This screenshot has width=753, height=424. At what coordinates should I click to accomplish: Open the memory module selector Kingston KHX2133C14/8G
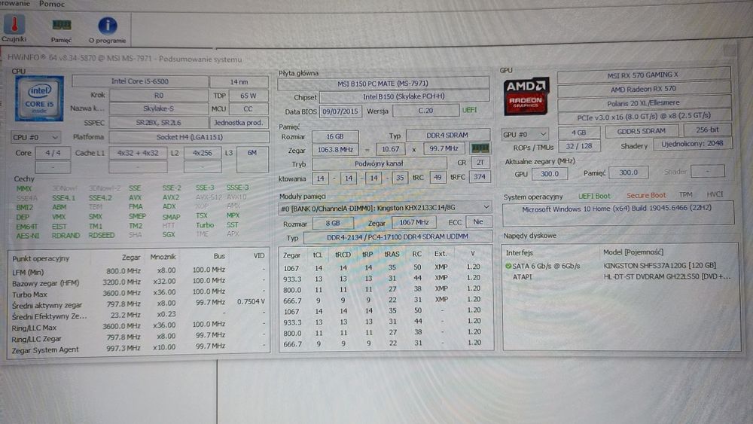(385, 207)
